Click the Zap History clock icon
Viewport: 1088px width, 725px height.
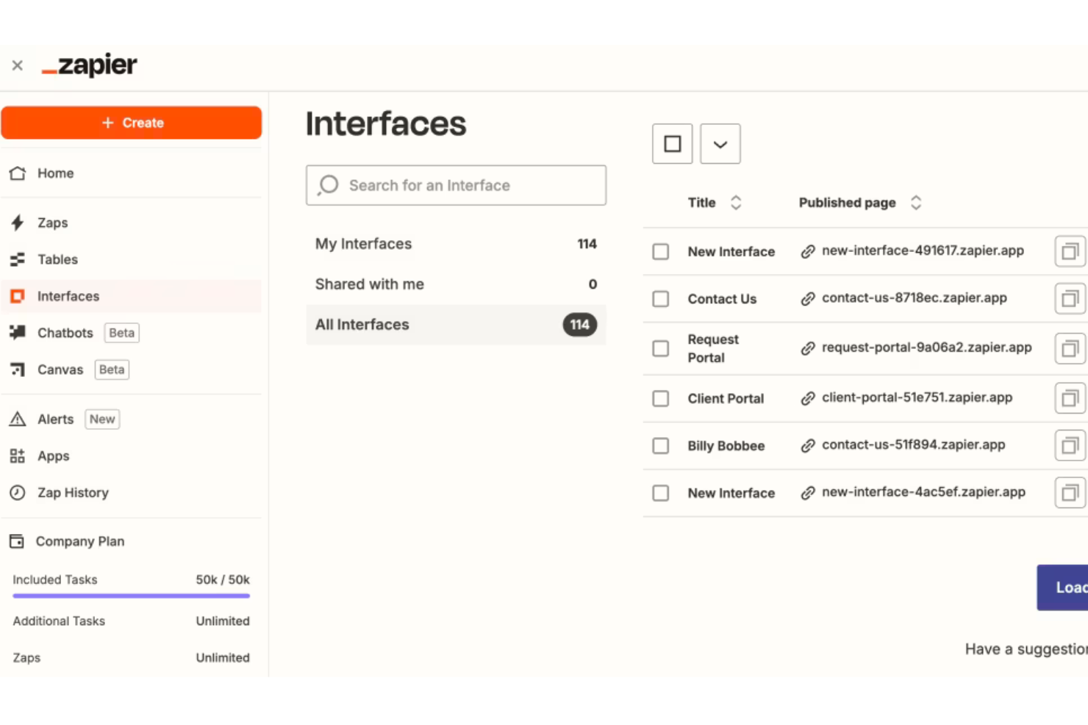pos(18,493)
